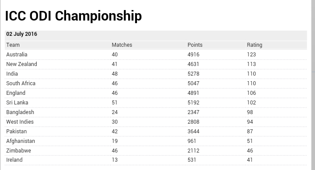Select India's points value 5278
The height and width of the screenshot is (170, 315).
click(193, 74)
